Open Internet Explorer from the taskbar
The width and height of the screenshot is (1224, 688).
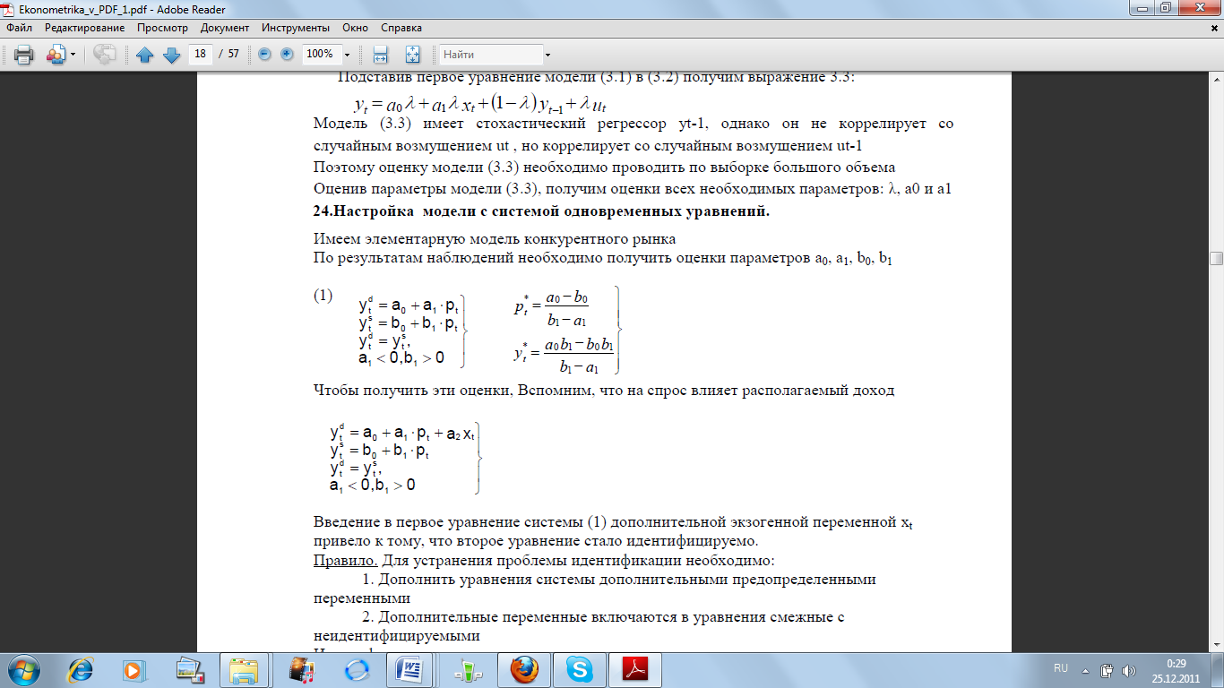click(x=81, y=670)
